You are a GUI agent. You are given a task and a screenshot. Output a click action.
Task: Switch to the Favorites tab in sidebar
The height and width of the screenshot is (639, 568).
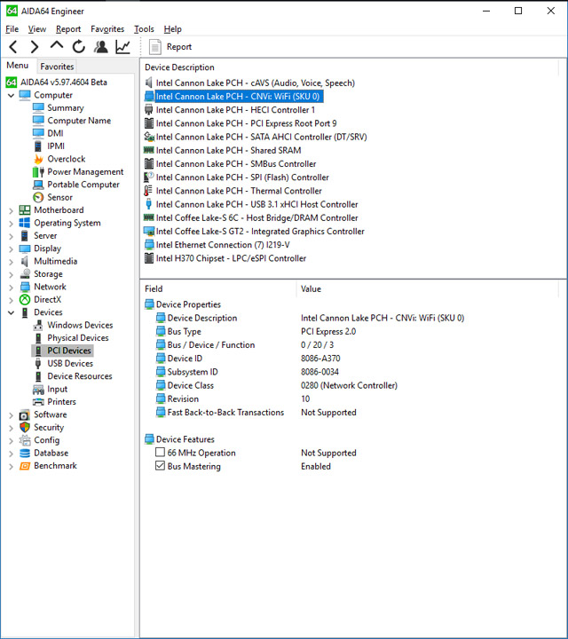pyautogui.click(x=57, y=67)
